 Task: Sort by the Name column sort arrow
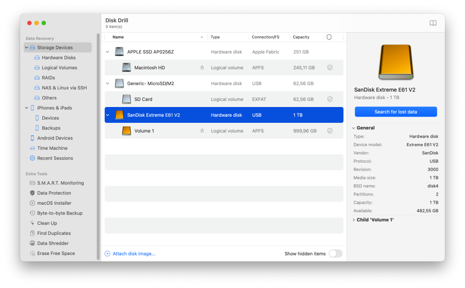point(202,37)
